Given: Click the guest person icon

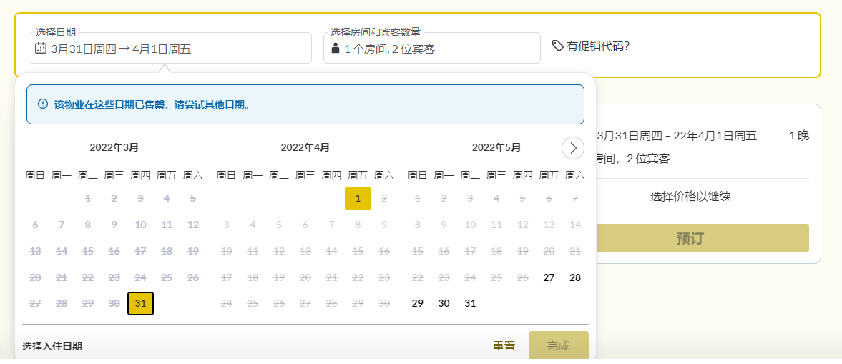Looking at the screenshot, I should 335,49.
